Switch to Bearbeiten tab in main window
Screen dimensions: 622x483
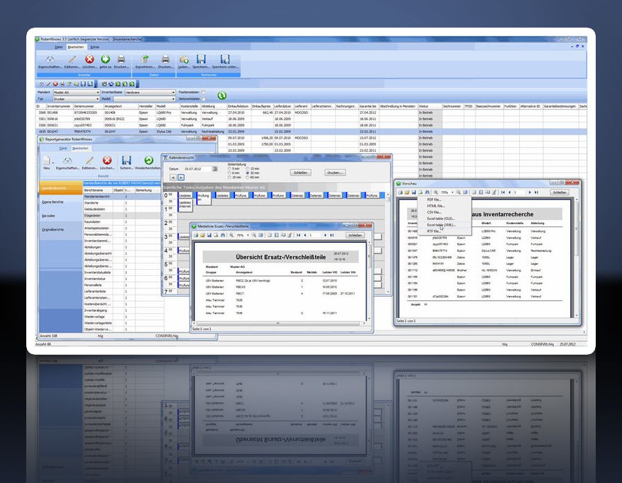pos(75,47)
